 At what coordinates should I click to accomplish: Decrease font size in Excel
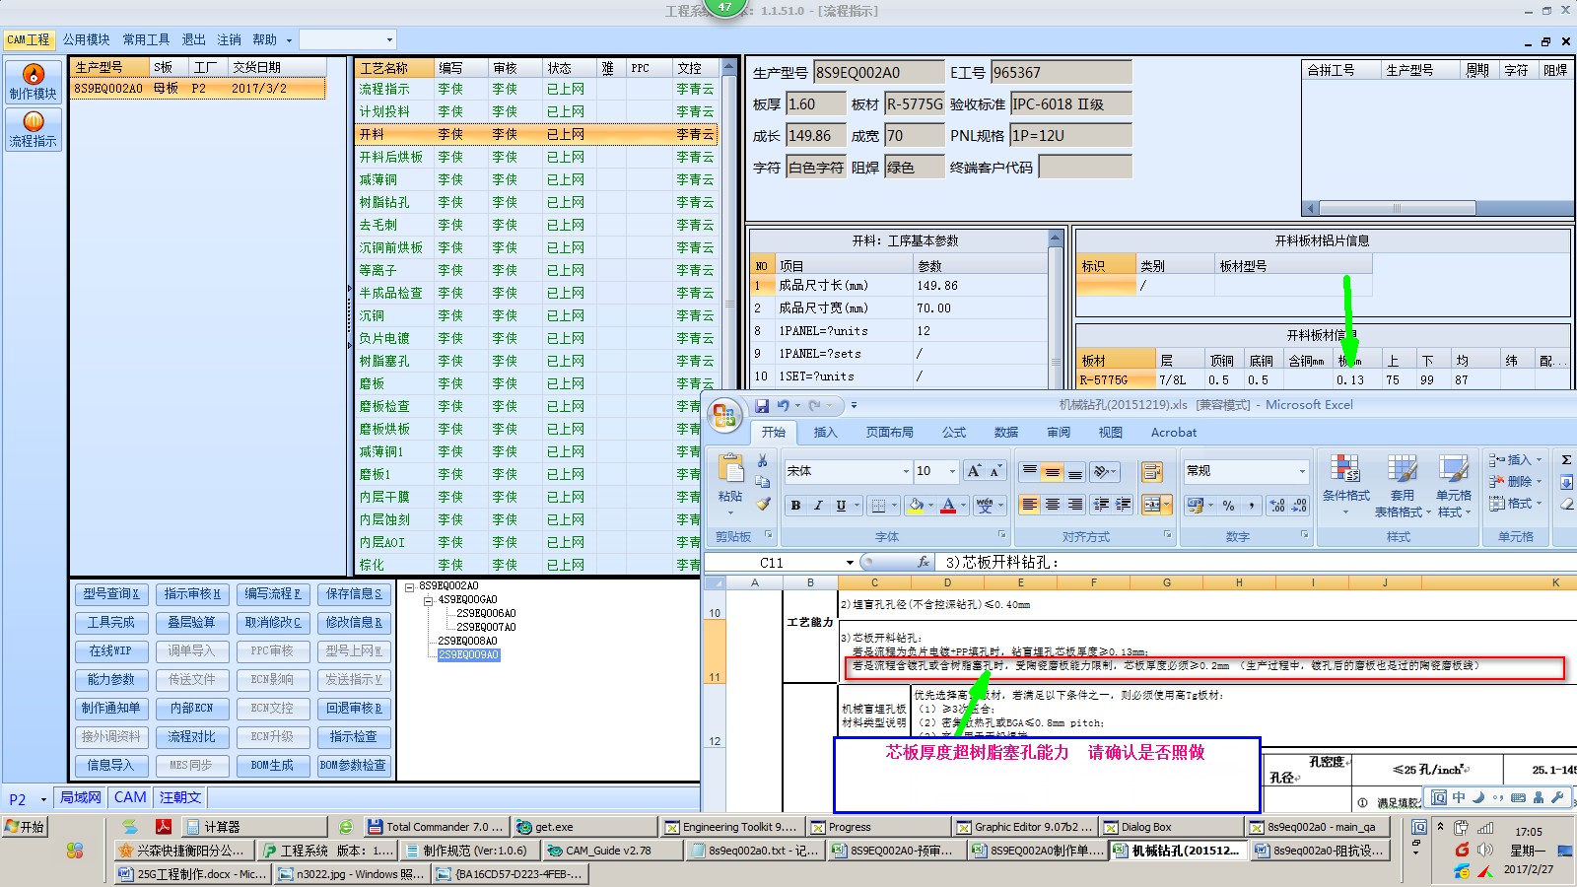pos(995,471)
